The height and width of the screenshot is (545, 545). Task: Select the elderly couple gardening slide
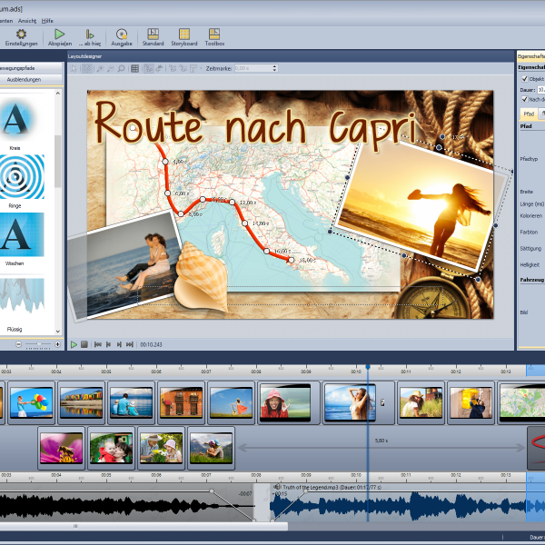162,448
